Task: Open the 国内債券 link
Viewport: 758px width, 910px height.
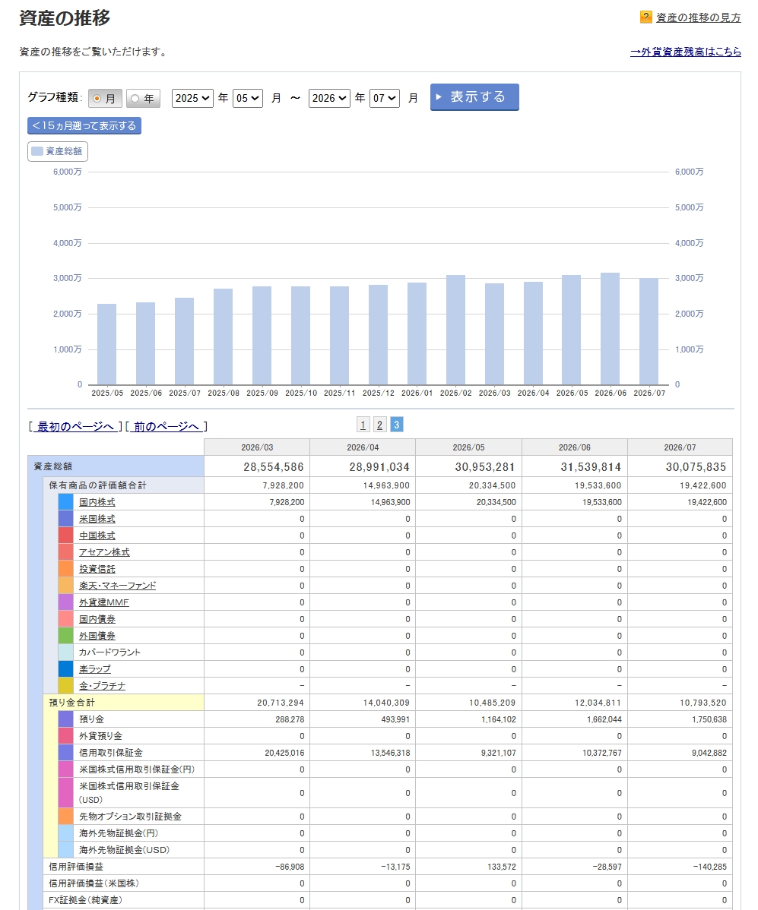Action: pos(97,619)
